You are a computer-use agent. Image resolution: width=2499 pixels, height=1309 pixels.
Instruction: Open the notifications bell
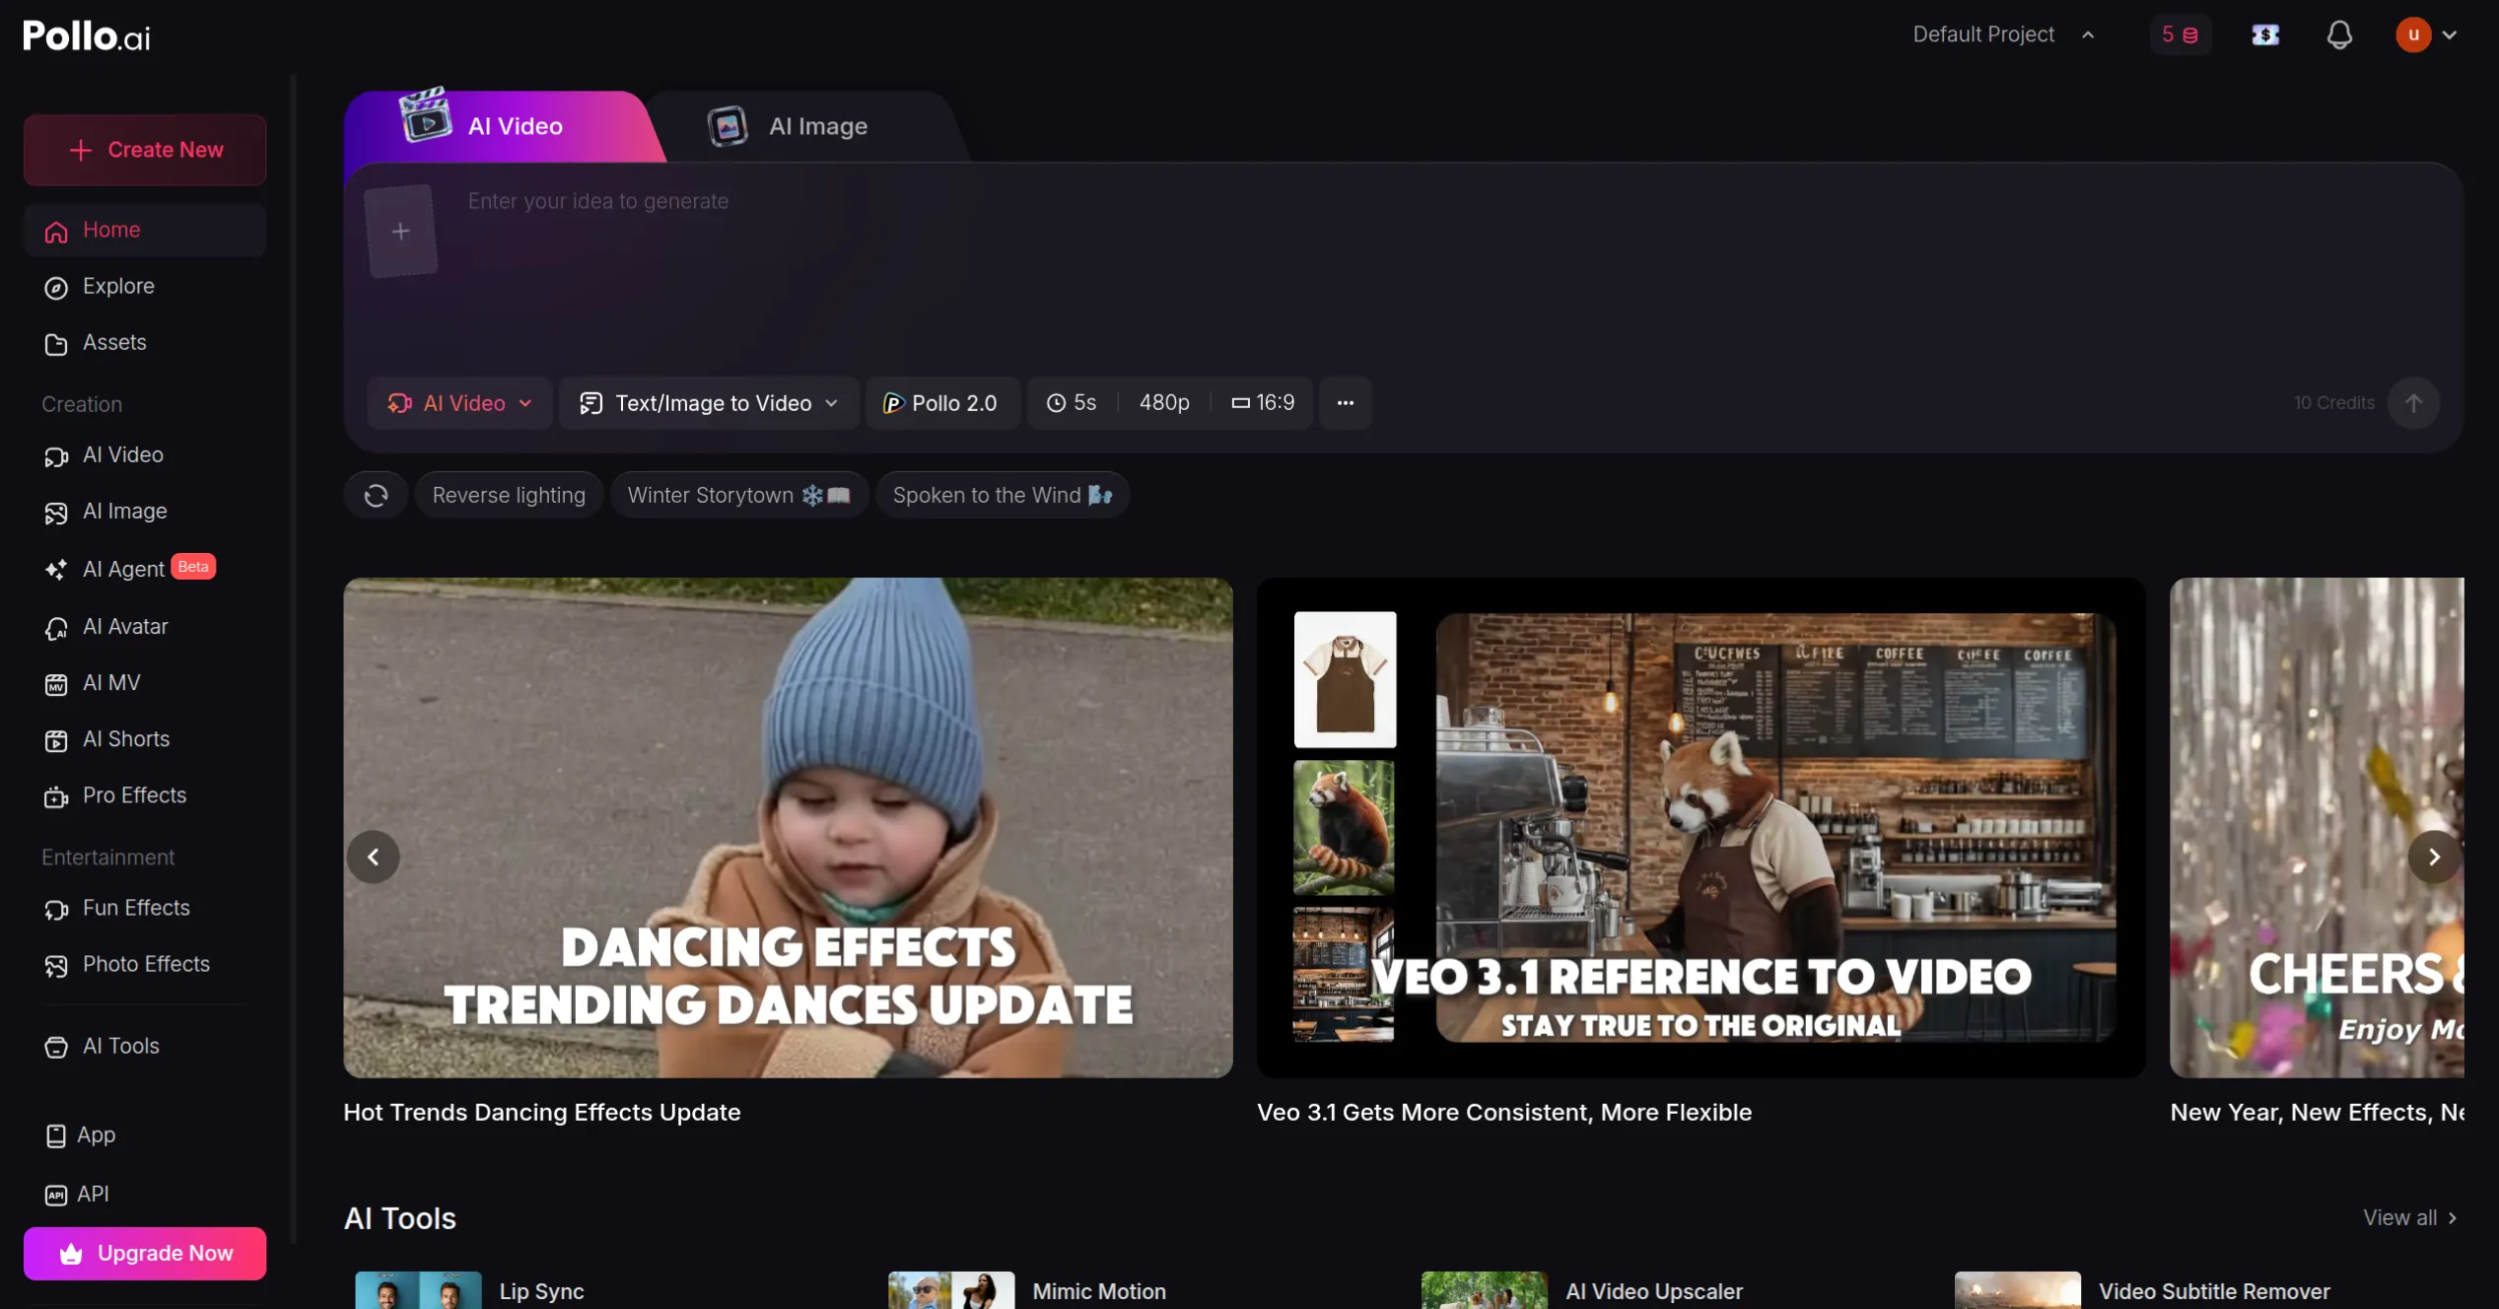[x=2339, y=34]
